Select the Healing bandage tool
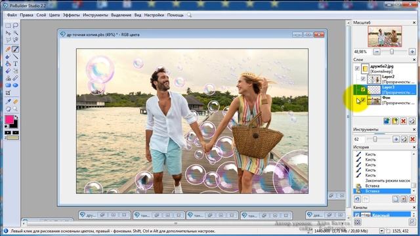This screenshot has width=420, height=236. coord(16,78)
